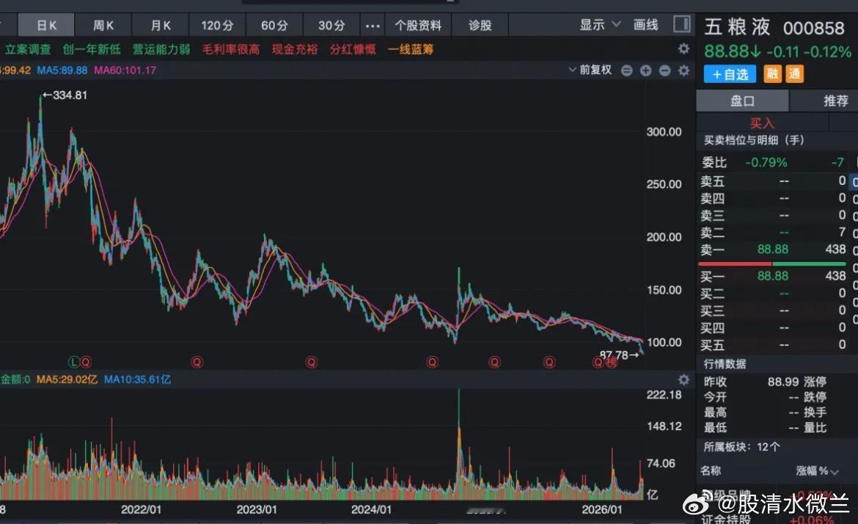
Task: Click the equals reset-zoom icon near 前复权
Action: [x=627, y=70]
